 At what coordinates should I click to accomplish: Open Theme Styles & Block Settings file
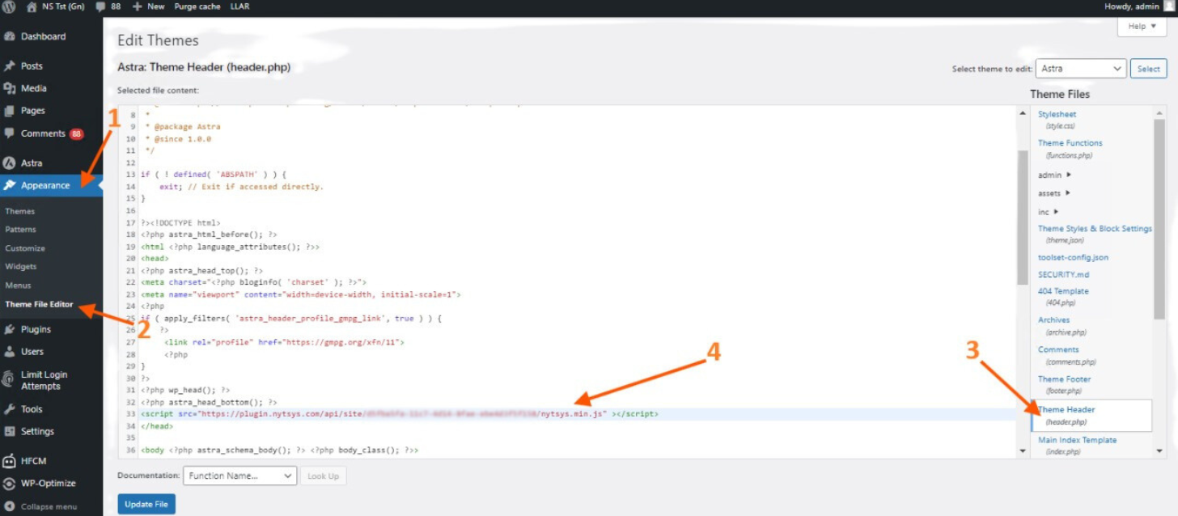pos(1095,234)
